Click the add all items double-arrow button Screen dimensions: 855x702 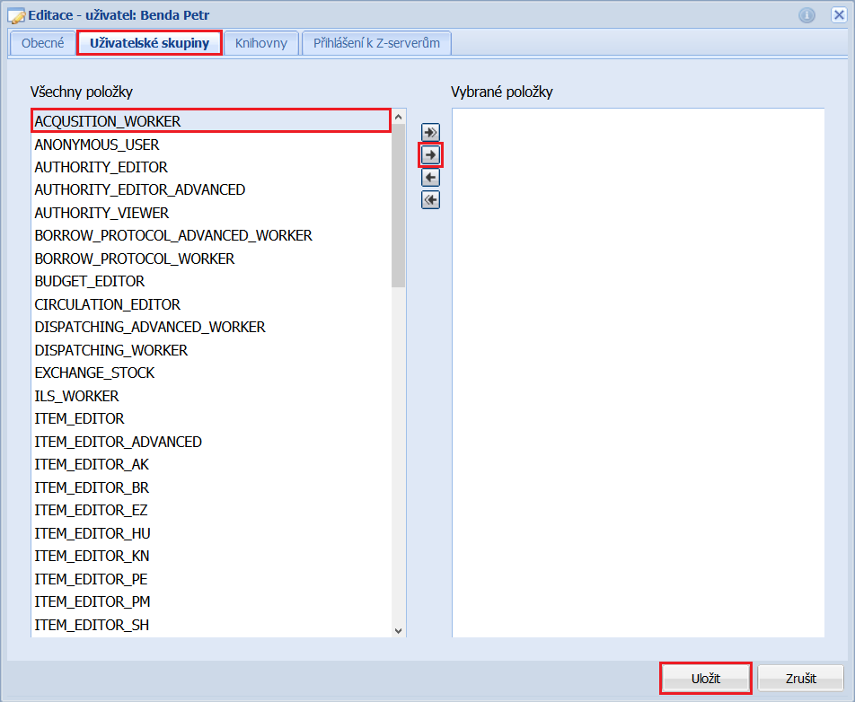pyautogui.click(x=431, y=132)
